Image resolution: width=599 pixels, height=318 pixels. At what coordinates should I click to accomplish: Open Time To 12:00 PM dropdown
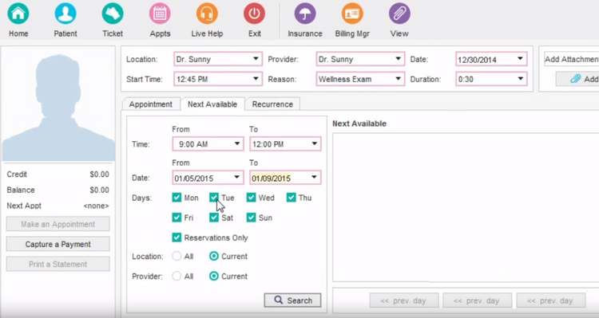coord(285,144)
